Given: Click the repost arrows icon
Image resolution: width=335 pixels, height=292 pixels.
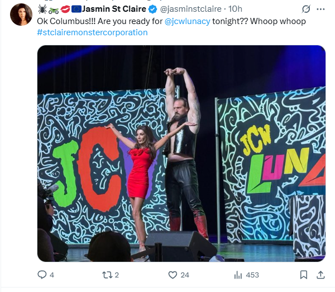Looking at the screenshot, I should coord(107,275).
